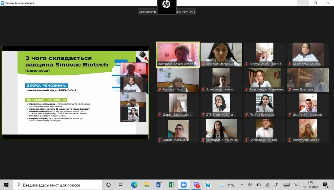
Task: Click the Zoom icon in the title bar
Action: (3, 3)
